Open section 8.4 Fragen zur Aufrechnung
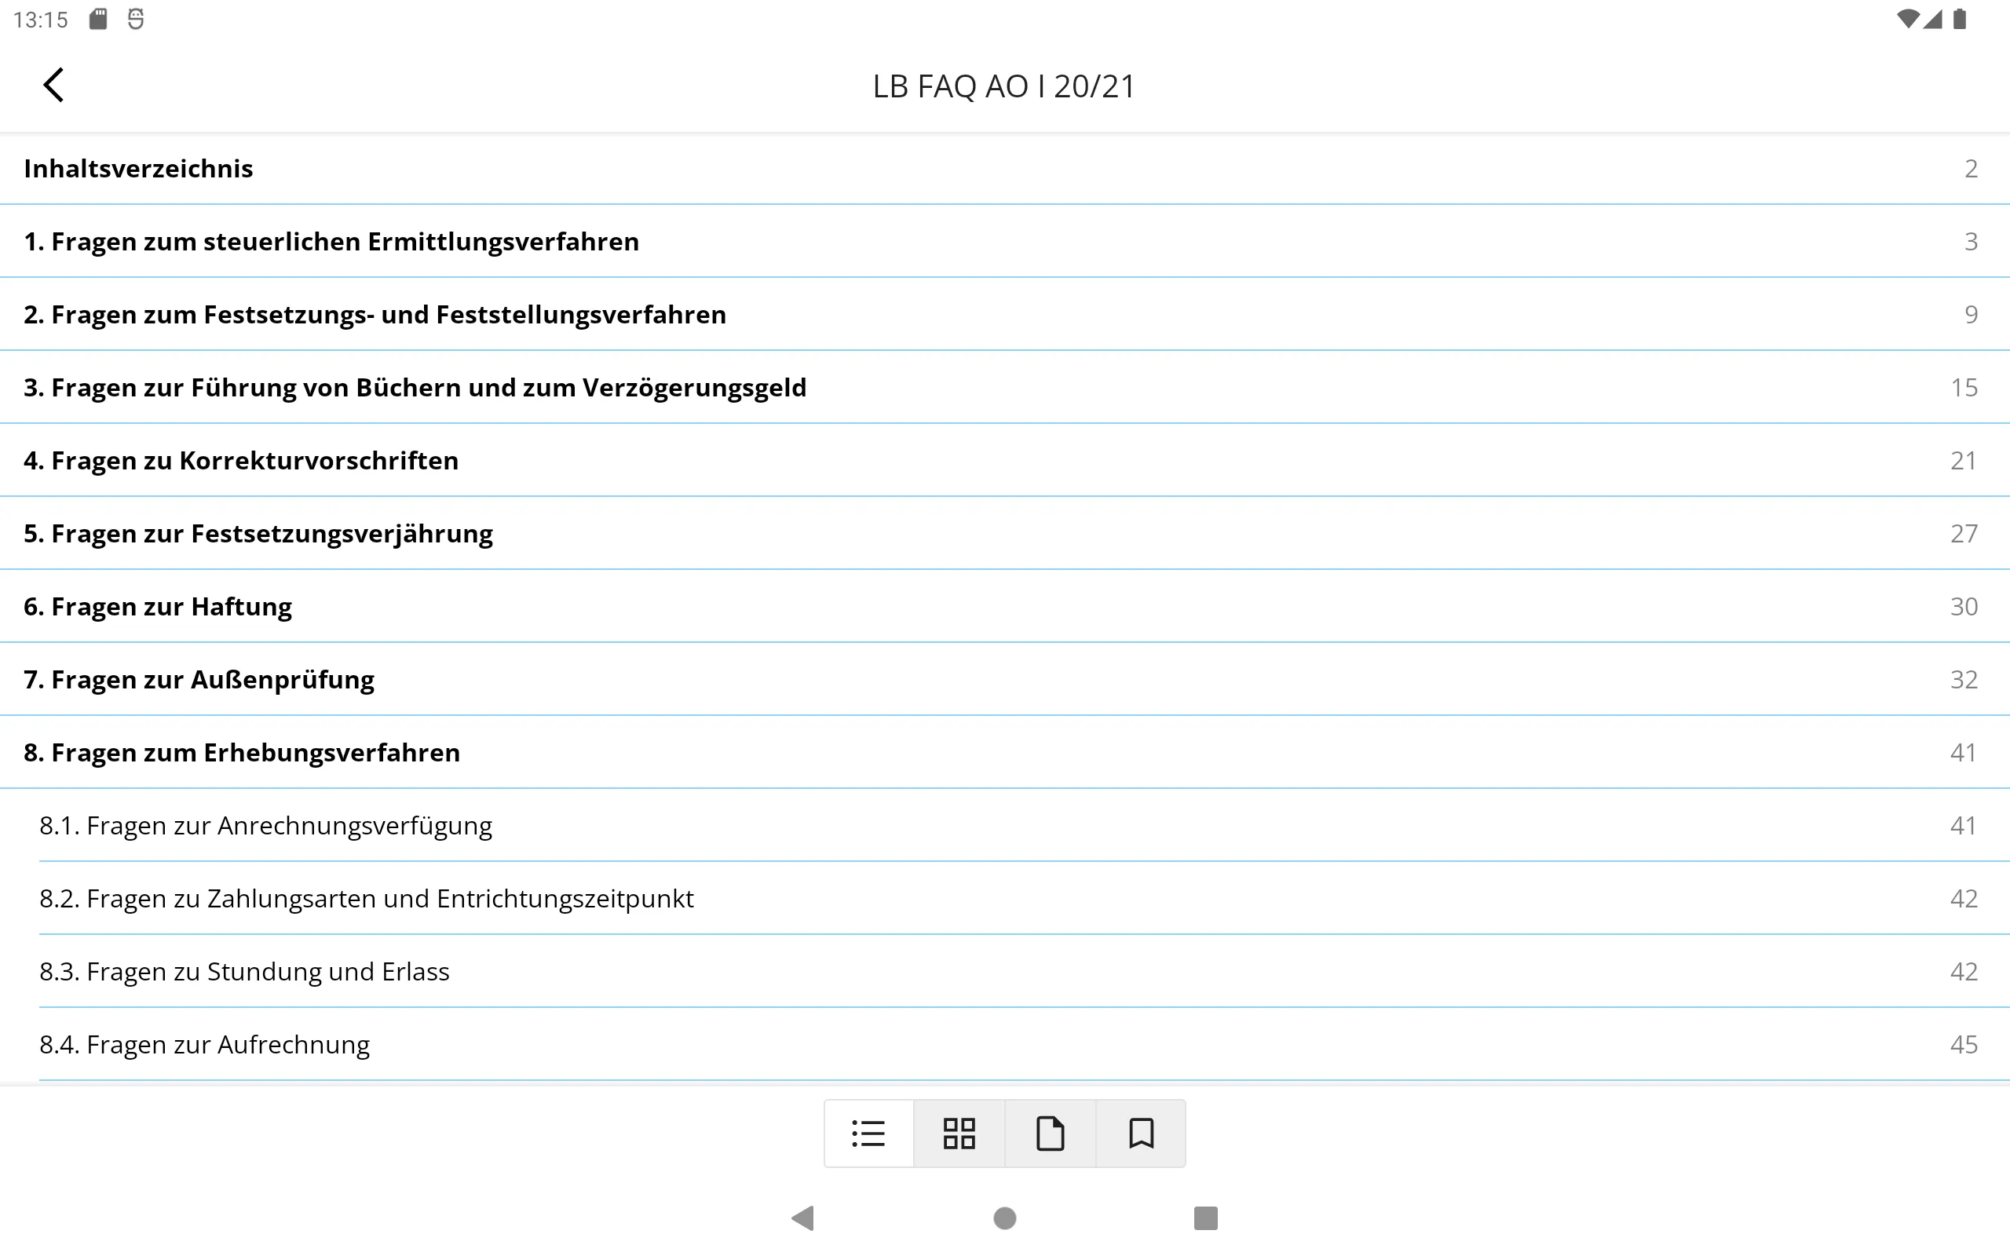This screenshot has height=1256, width=2010. tap(1005, 1045)
